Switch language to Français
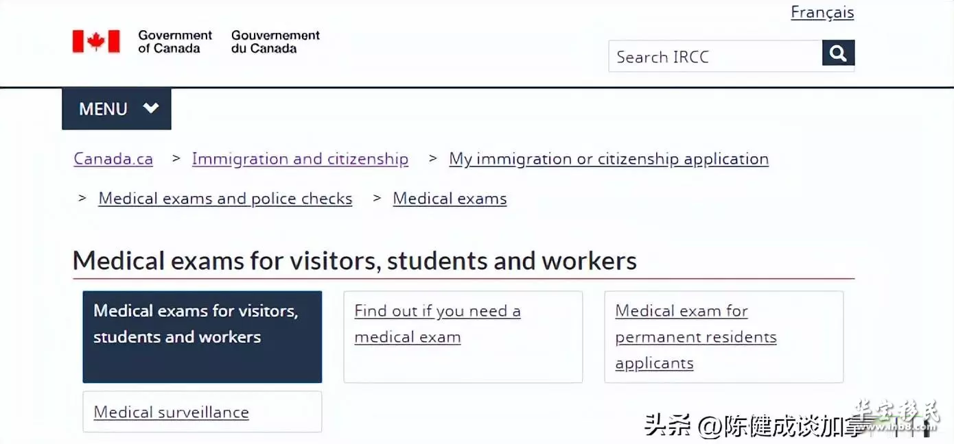The width and height of the screenshot is (954, 444). (822, 12)
